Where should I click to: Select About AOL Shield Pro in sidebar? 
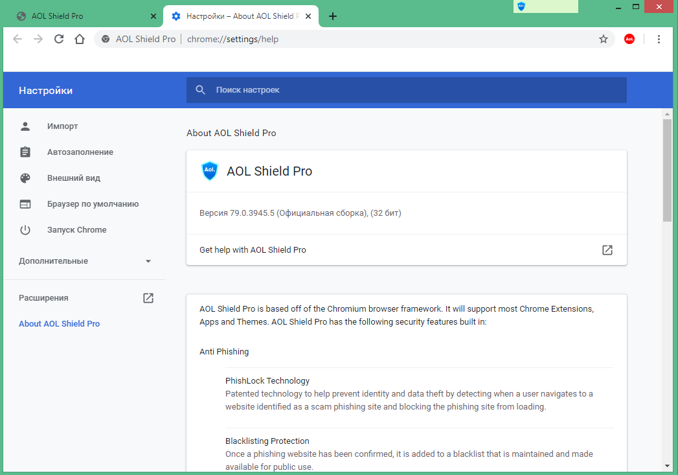point(59,323)
